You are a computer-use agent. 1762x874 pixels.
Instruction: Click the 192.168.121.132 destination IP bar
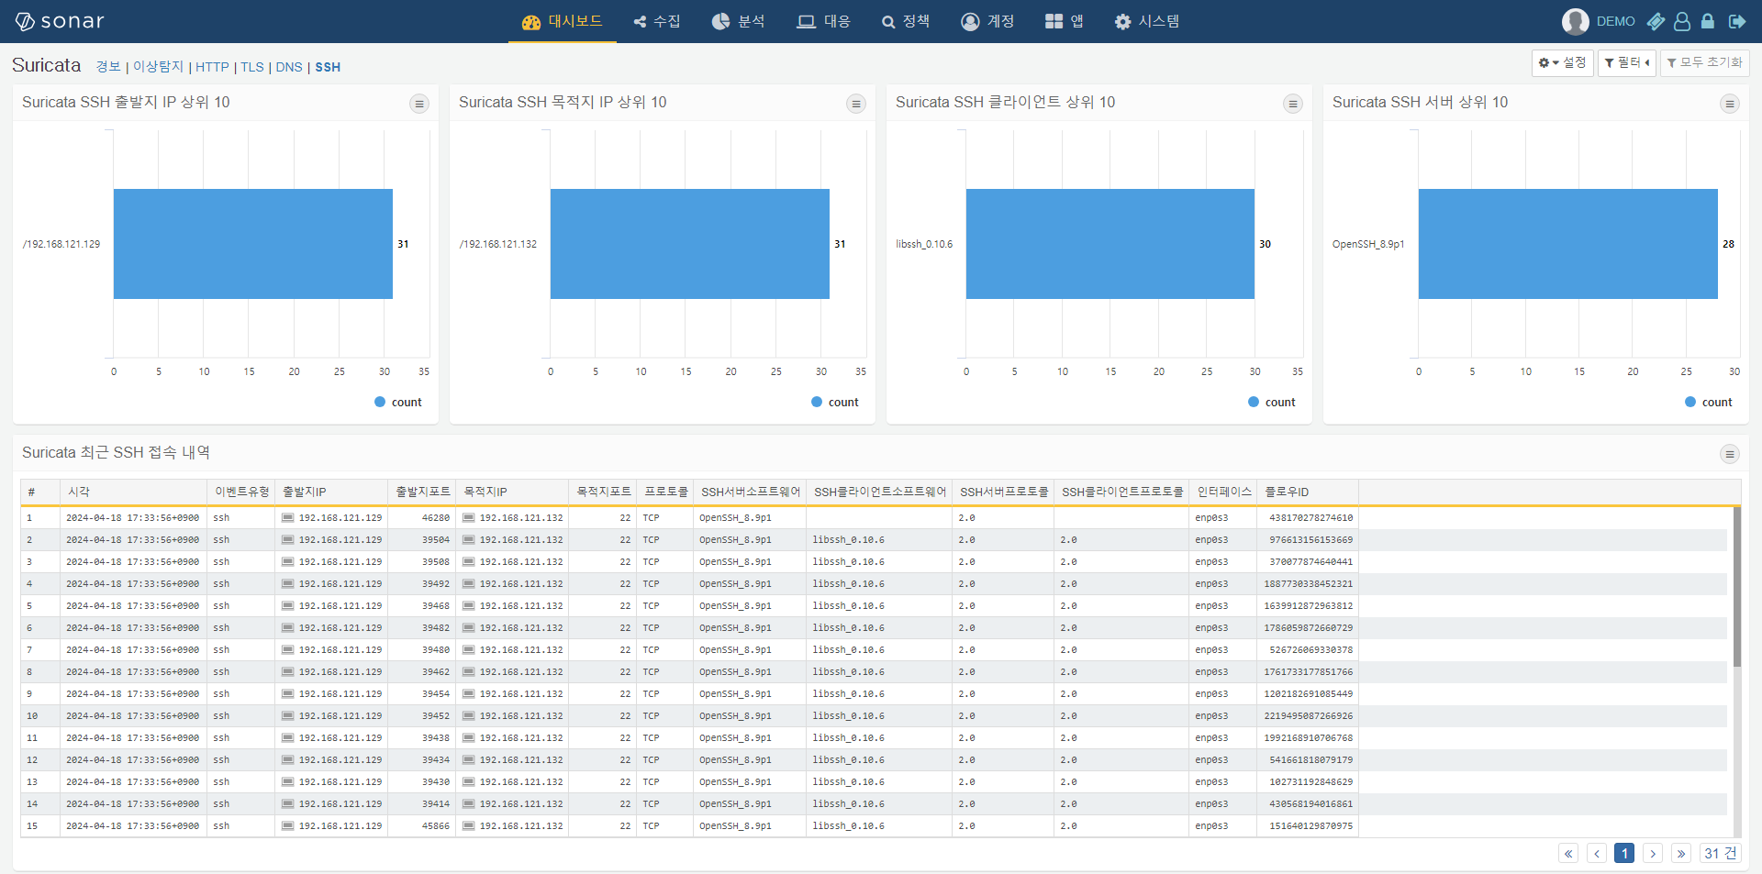[x=690, y=244]
